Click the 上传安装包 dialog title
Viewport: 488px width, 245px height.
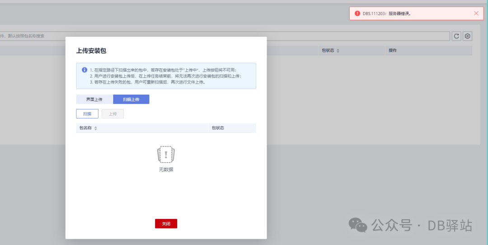click(91, 50)
